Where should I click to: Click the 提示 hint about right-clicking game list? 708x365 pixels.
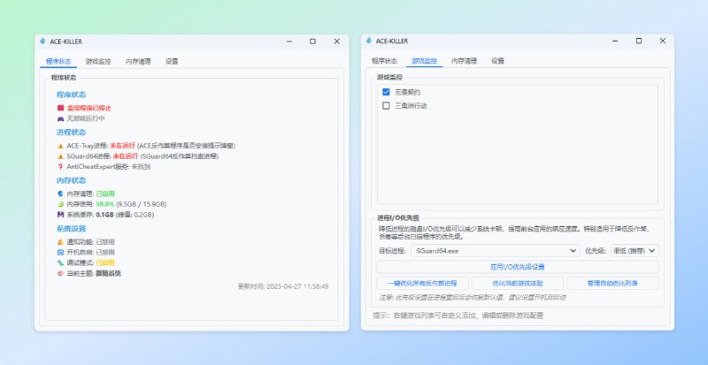(458, 316)
